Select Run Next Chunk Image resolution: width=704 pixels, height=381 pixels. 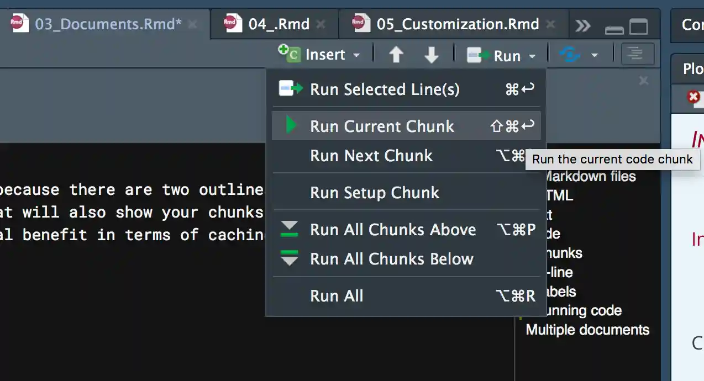[371, 156]
